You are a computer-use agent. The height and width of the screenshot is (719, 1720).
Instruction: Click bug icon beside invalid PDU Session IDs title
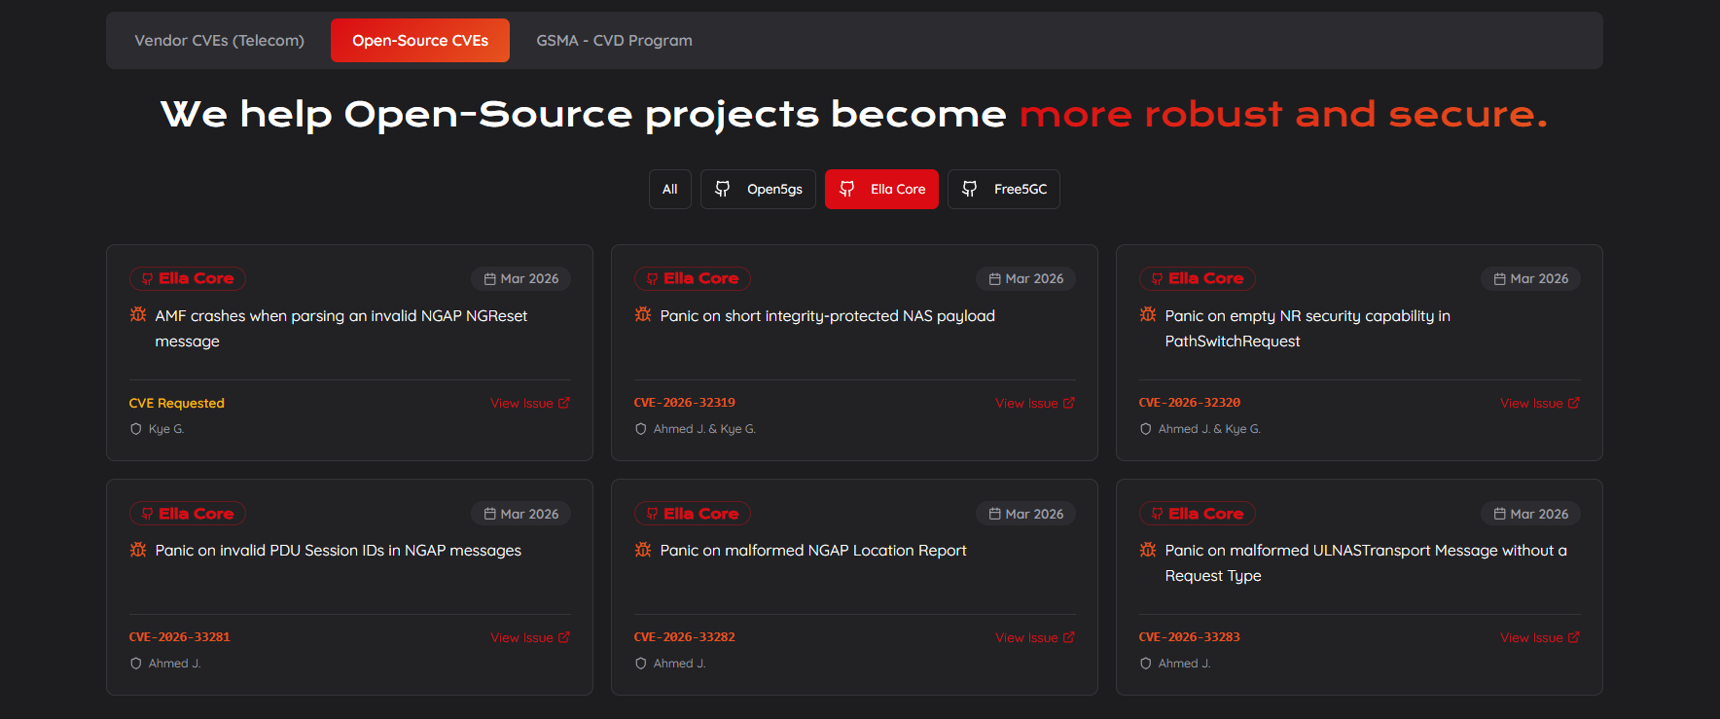(138, 550)
